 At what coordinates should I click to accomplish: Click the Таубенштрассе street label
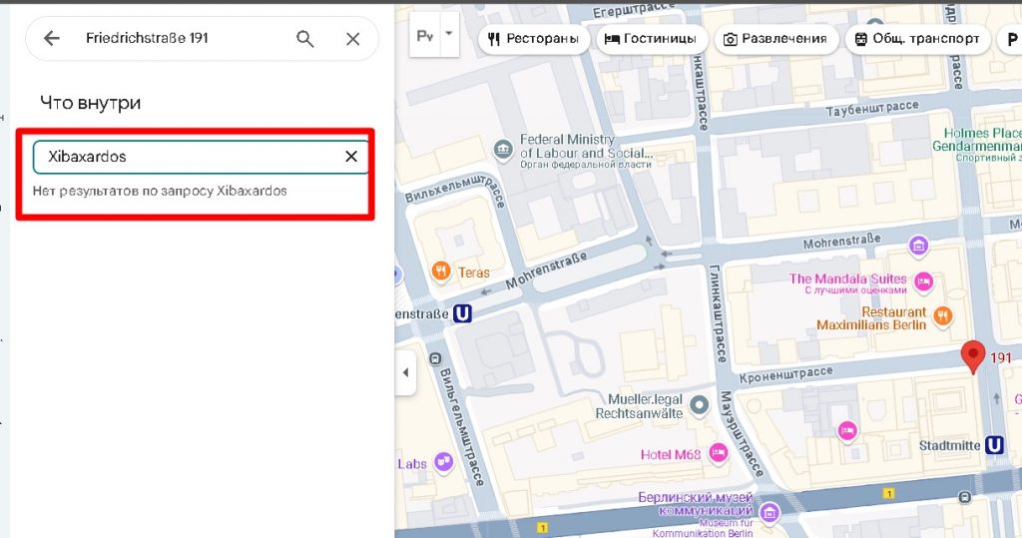click(x=872, y=109)
